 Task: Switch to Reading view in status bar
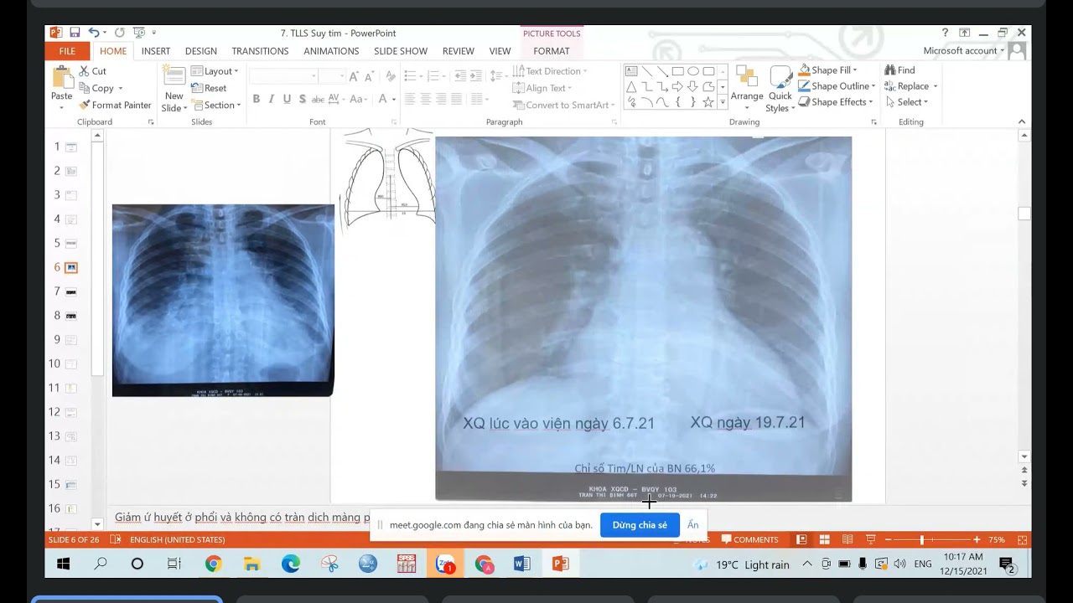tap(848, 539)
